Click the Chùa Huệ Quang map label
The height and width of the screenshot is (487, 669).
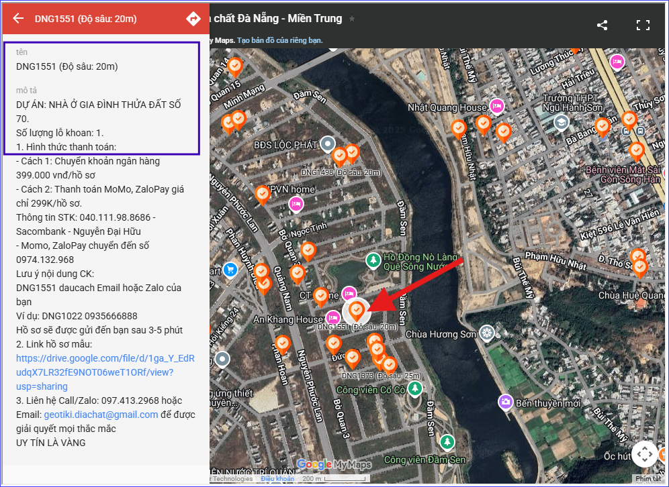[x=631, y=295]
